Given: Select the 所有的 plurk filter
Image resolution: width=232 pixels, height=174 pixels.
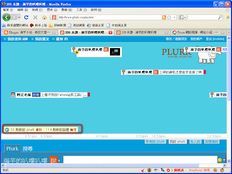Looking at the screenshot, I should [x=155, y=142].
